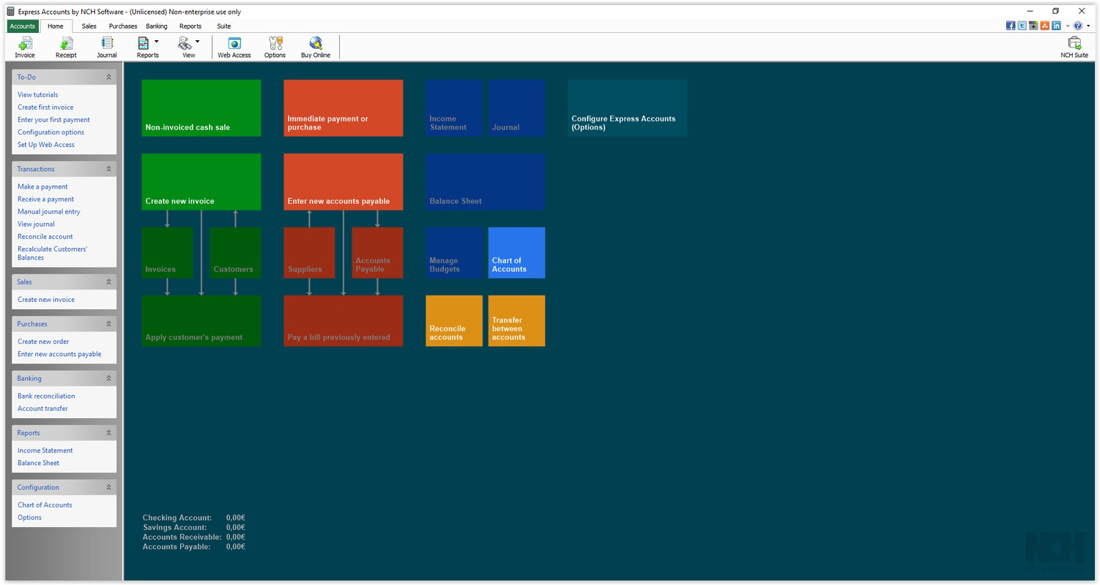1100x585 pixels.
Task: Share on Facebook icon
Action: (x=1011, y=26)
